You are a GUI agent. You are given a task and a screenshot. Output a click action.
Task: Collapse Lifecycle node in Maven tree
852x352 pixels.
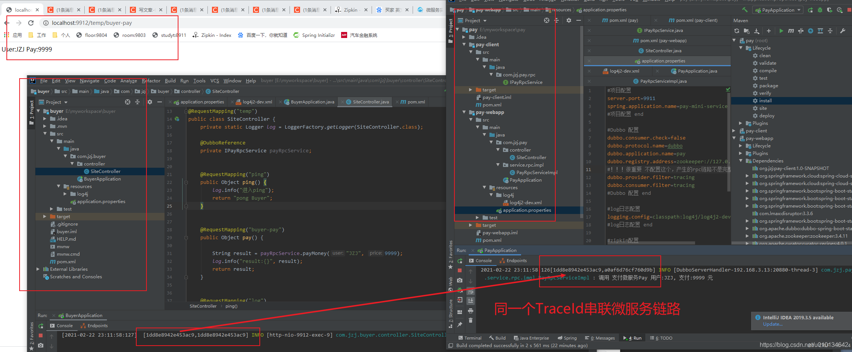coord(741,48)
